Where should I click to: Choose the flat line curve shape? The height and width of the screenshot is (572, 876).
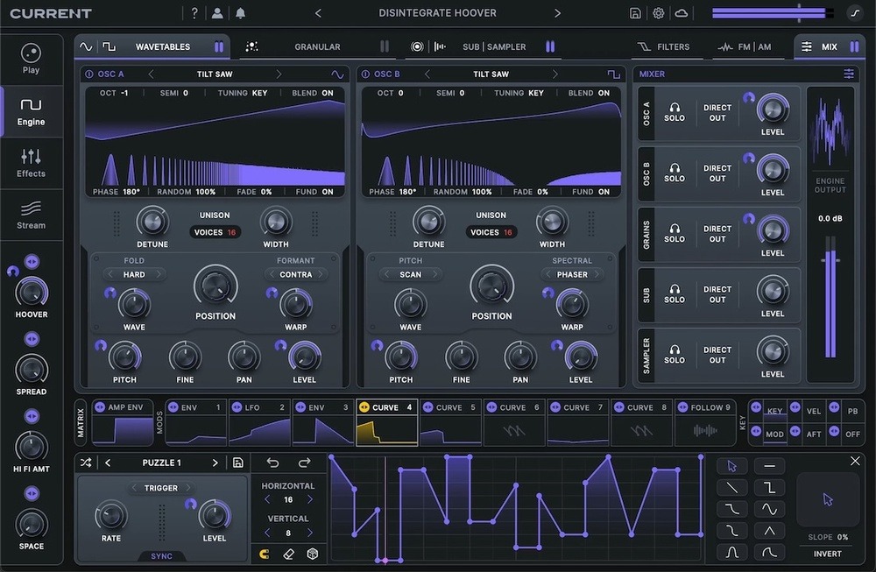tap(769, 466)
